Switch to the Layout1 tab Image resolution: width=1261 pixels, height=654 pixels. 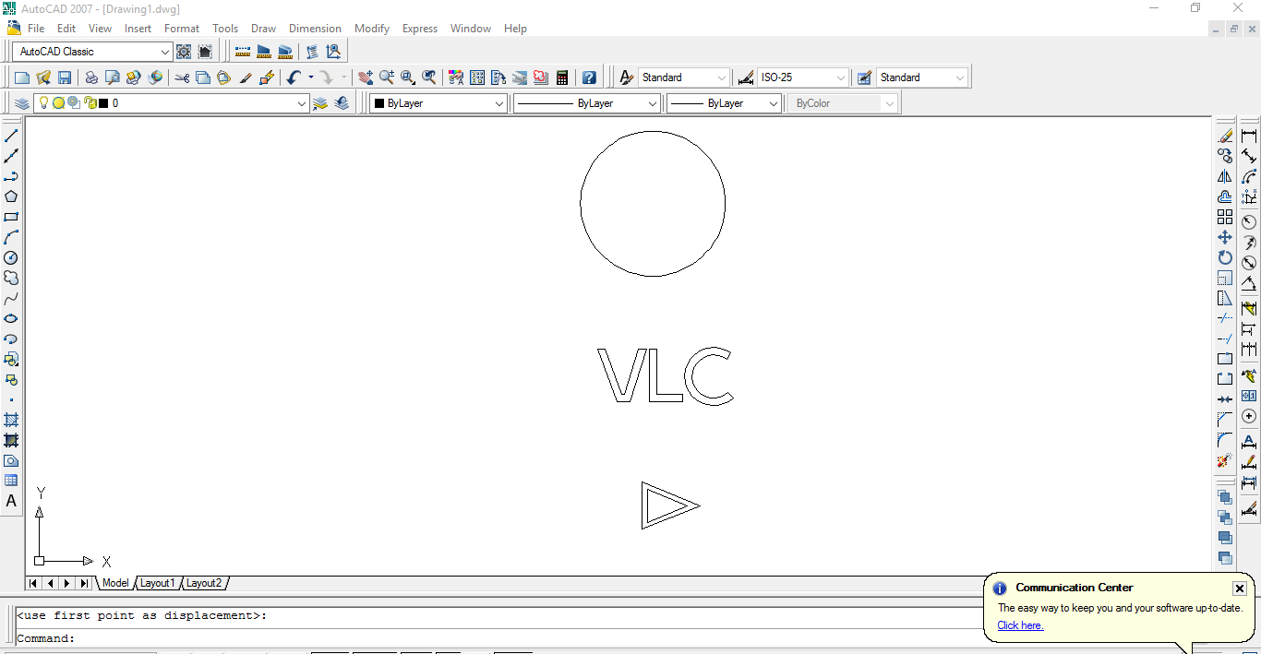pos(157,583)
